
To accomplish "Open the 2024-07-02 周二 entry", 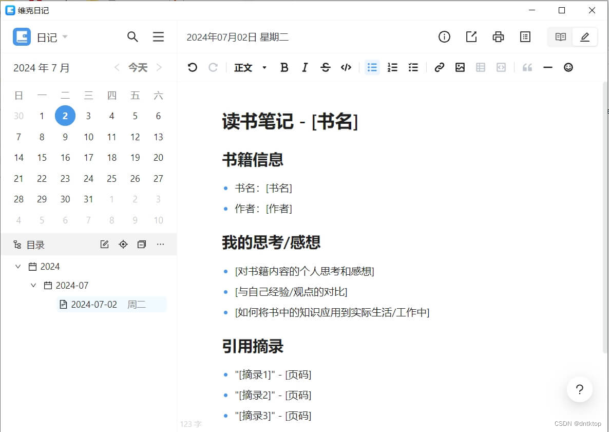I will 111,304.
